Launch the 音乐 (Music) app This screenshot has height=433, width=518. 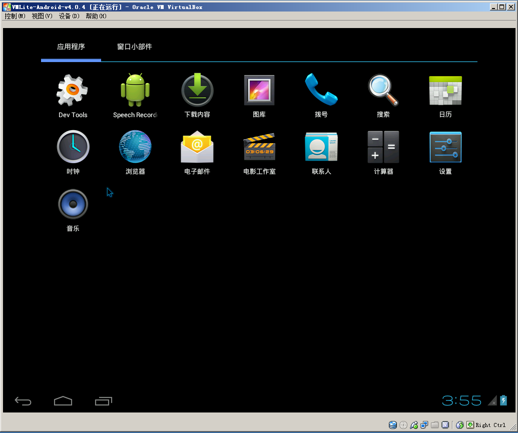pyautogui.click(x=73, y=204)
